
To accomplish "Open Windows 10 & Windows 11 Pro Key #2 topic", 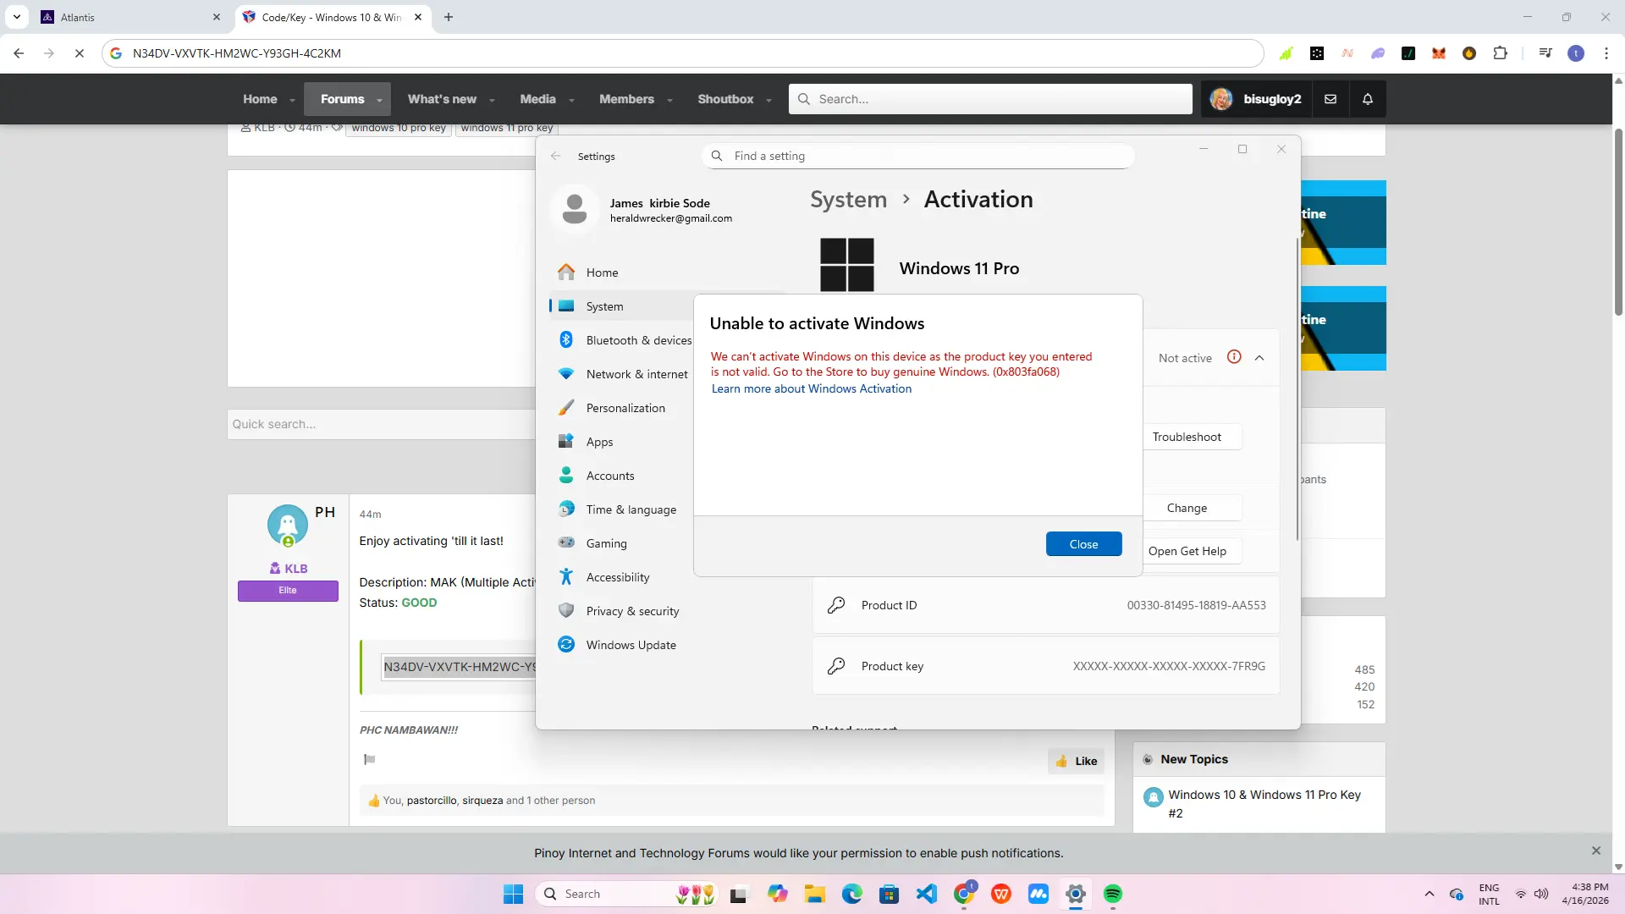I will pos(1264,804).
